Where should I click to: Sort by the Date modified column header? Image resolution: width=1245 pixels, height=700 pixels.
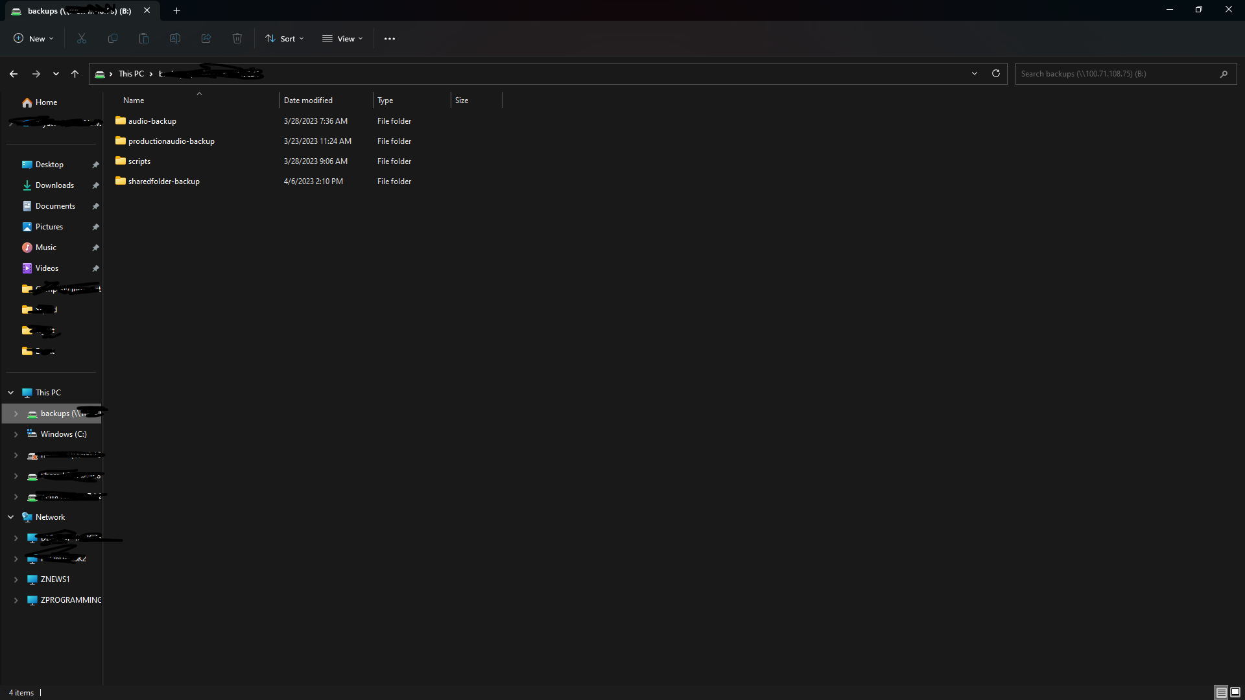[x=309, y=100]
